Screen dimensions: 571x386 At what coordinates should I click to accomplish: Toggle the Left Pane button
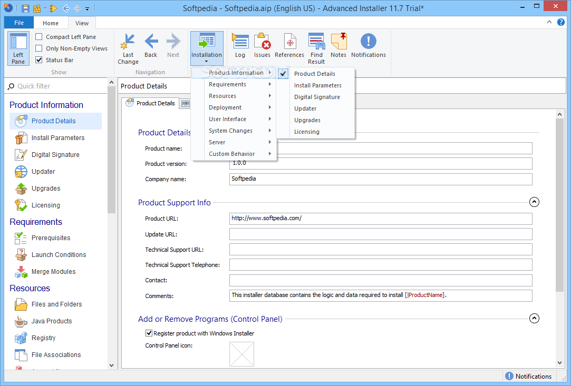(18, 48)
